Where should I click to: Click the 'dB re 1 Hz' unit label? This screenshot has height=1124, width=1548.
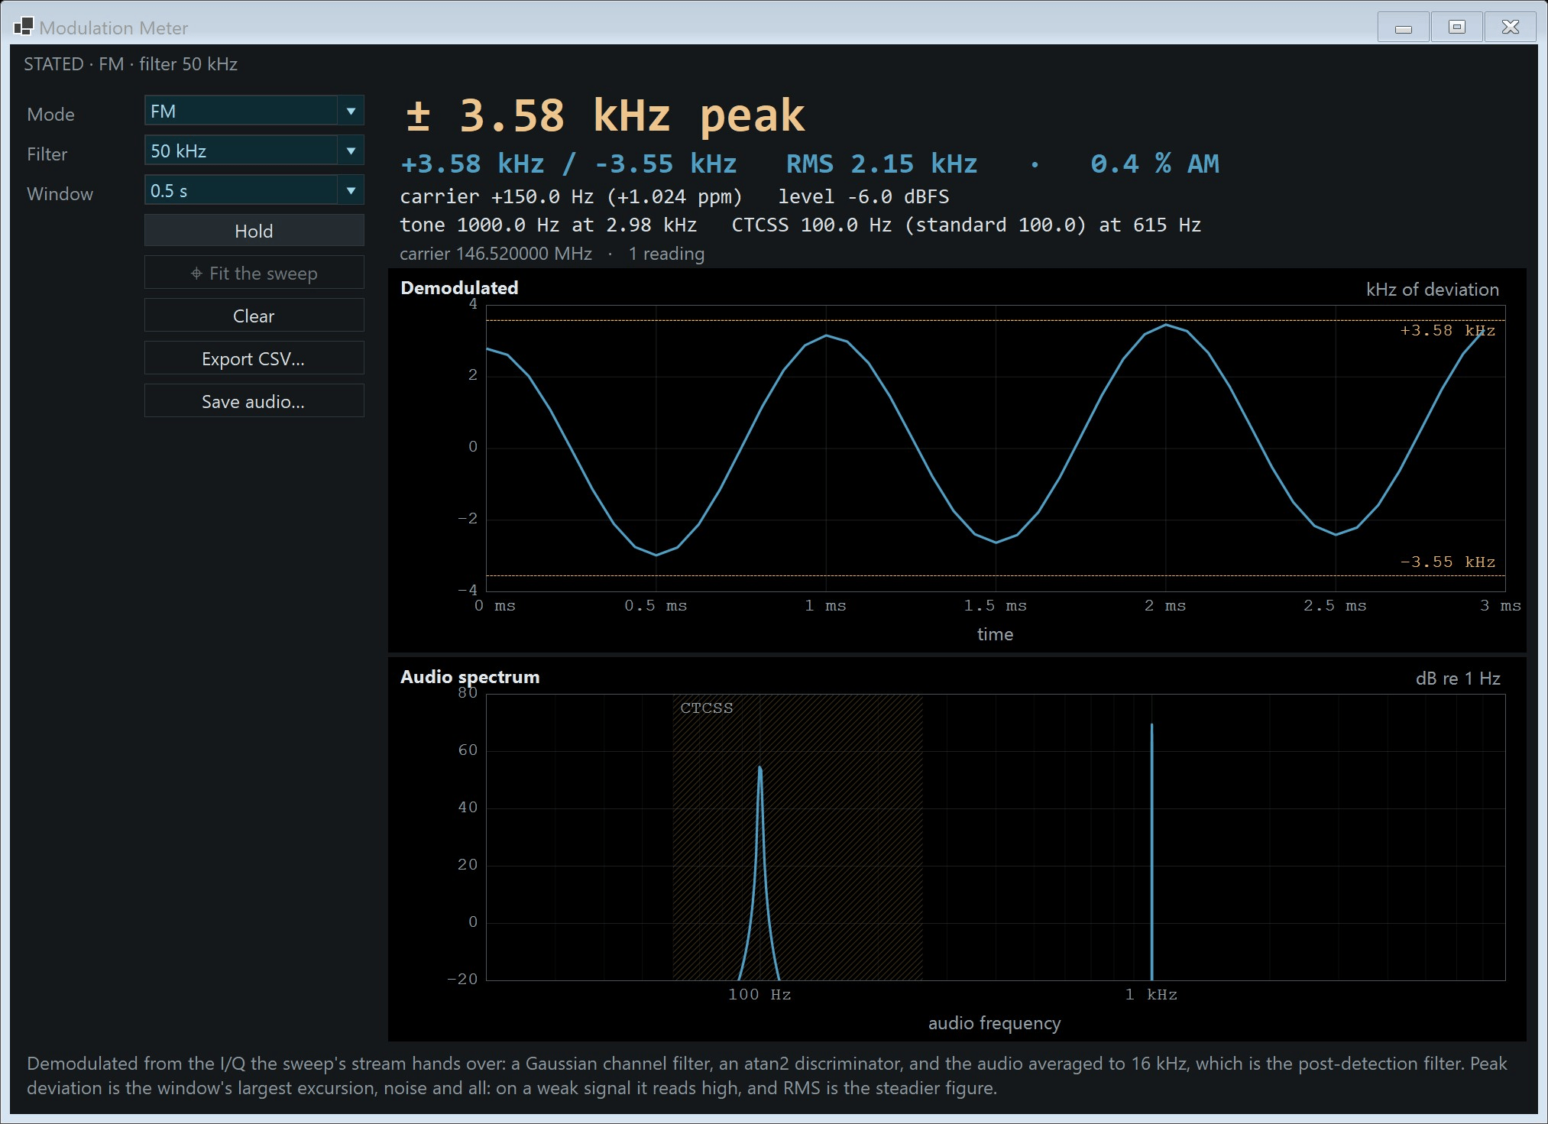[1458, 679]
